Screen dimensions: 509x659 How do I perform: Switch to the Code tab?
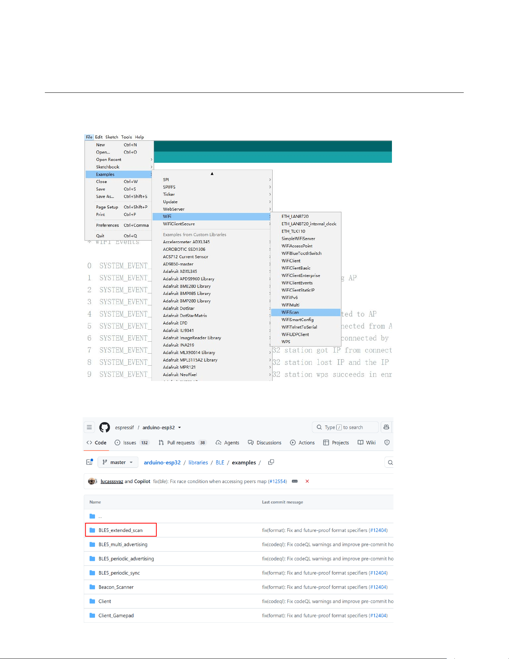tap(96, 442)
